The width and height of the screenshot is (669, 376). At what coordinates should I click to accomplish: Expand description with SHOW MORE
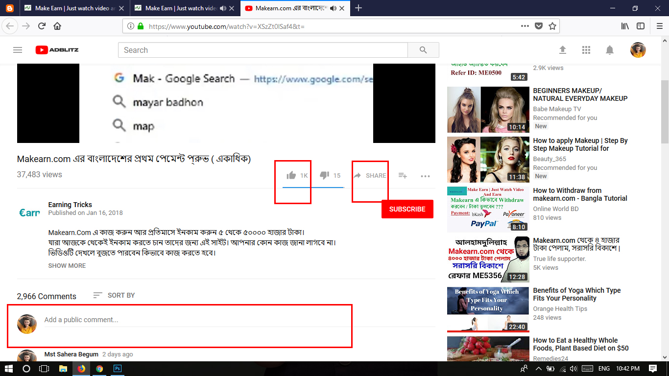tap(67, 265)
